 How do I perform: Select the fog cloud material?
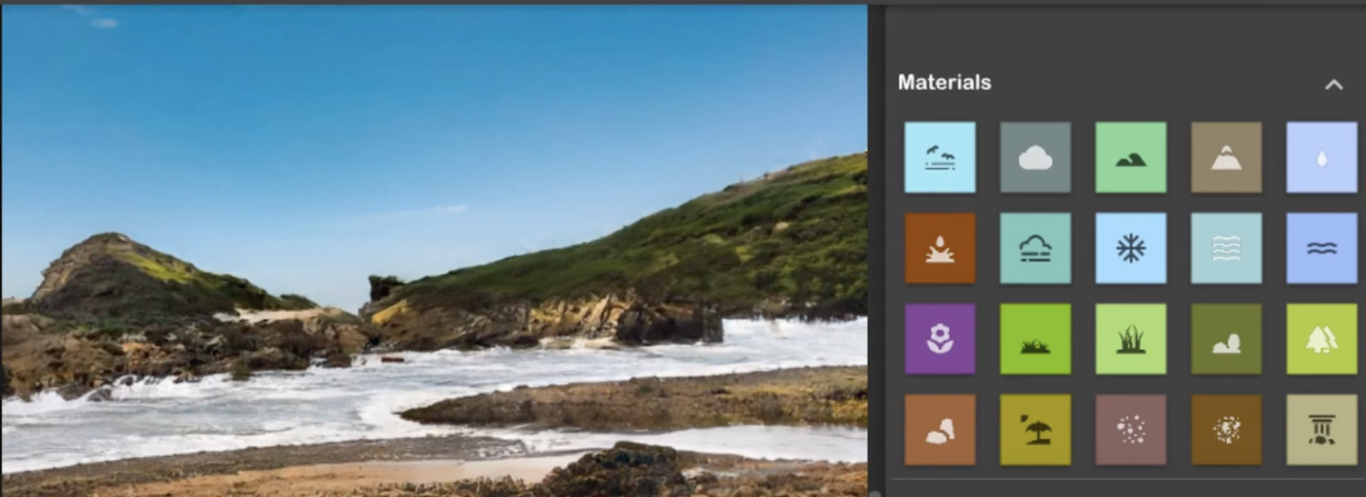tap(1035, 248)
